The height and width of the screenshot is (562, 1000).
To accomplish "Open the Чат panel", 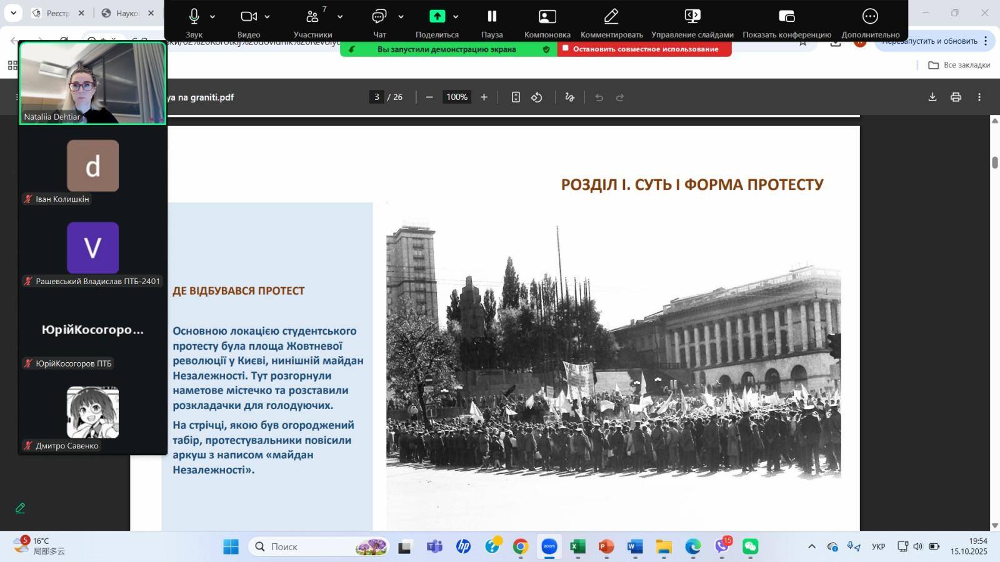I will [x=379, y=17].
